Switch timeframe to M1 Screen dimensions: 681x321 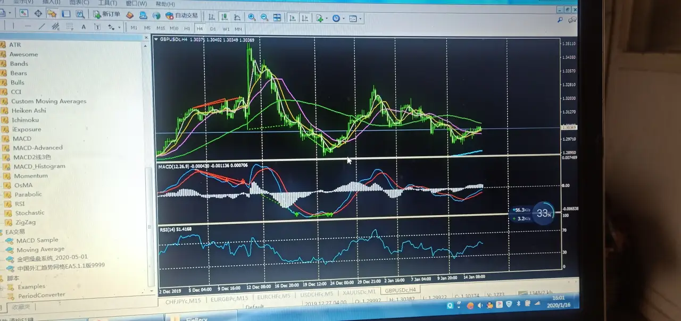tap(134, 28)
